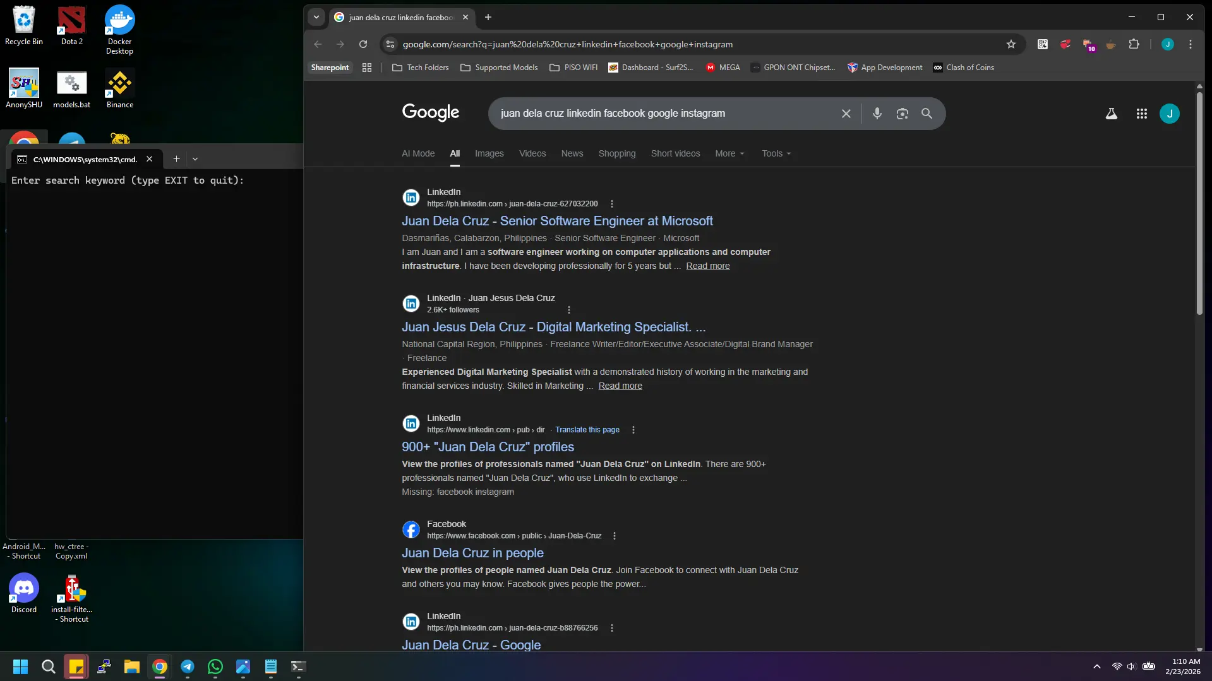Open the Chrome tab search chevron
The width and height of the screenshot is (1212, 681).
coord(316,17)
